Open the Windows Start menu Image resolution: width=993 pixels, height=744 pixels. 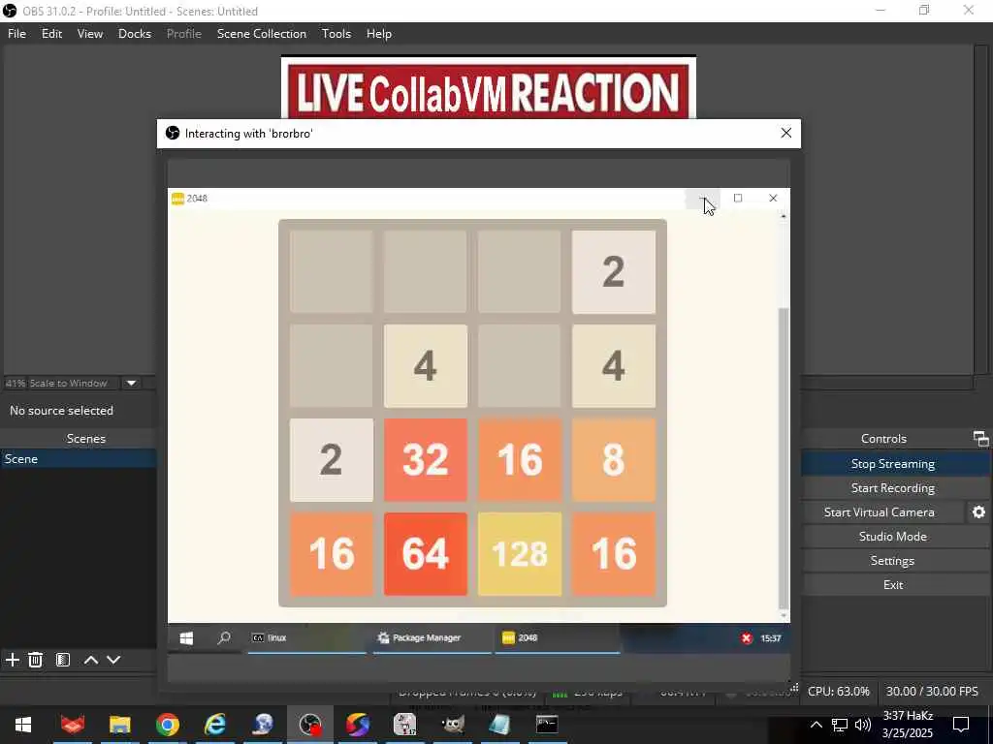click(23, 725)
